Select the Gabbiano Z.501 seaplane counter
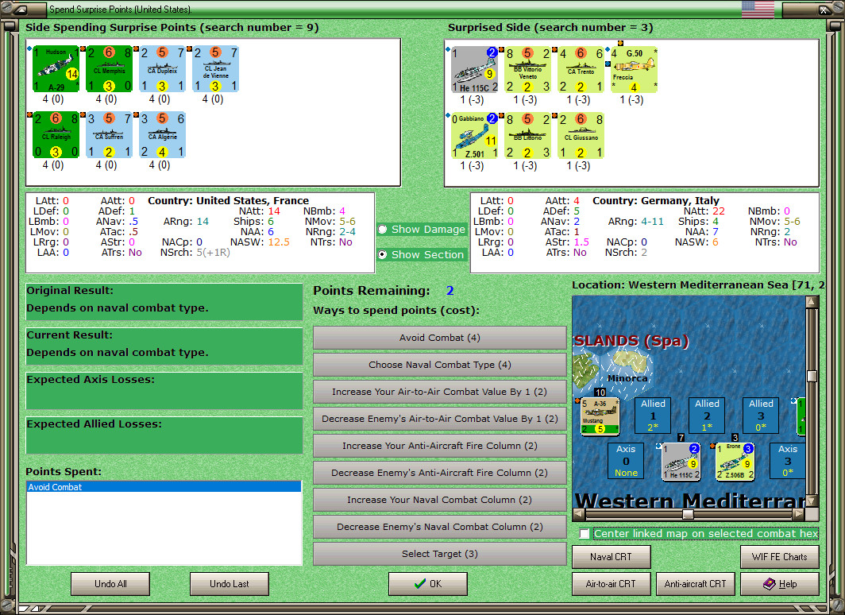845x615 pixels. click(474, 136)
